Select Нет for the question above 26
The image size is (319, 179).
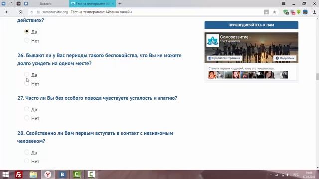pos(26,40)
